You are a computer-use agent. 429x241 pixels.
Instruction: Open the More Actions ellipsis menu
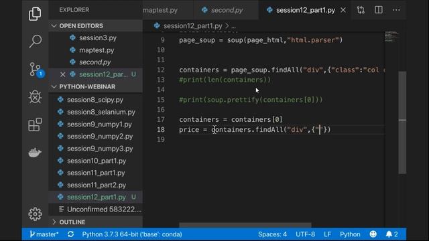[396, 10]
